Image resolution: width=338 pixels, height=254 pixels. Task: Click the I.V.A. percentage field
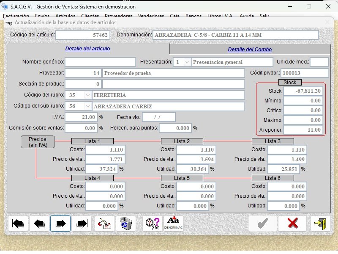click(x=81, y=117)
